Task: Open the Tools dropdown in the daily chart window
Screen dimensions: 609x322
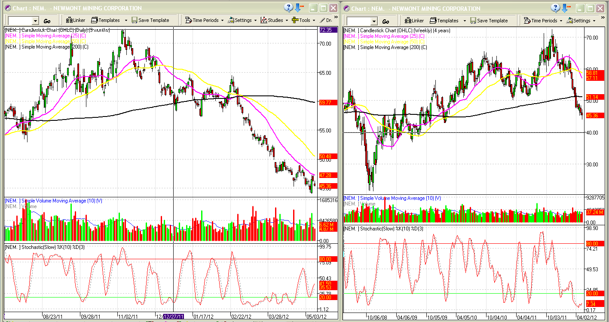Action: click(303, 20)
